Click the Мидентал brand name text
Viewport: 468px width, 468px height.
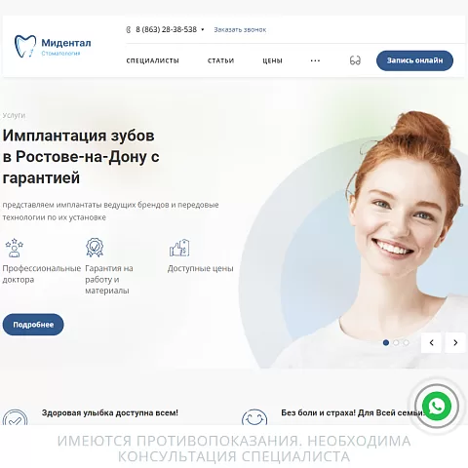pos(66,43)
